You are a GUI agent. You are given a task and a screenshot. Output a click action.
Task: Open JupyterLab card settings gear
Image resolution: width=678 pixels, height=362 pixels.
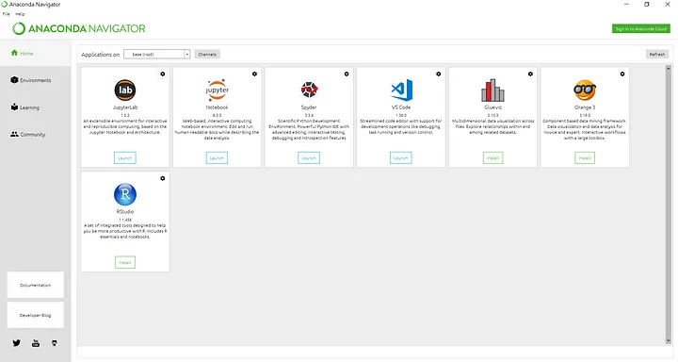tap(163, 74)
